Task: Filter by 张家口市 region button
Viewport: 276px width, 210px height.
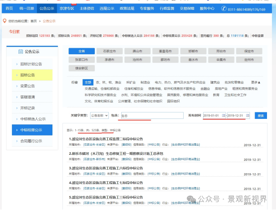Action: point(82,60)
